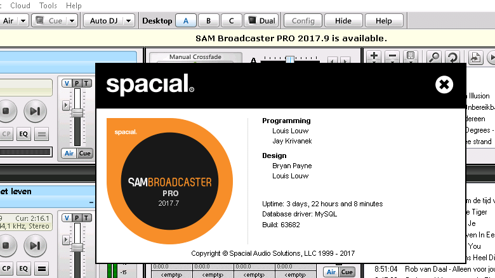Open the Cue dropdown arrow in toolbar
The image size is (495, 278).
(72, 21)
